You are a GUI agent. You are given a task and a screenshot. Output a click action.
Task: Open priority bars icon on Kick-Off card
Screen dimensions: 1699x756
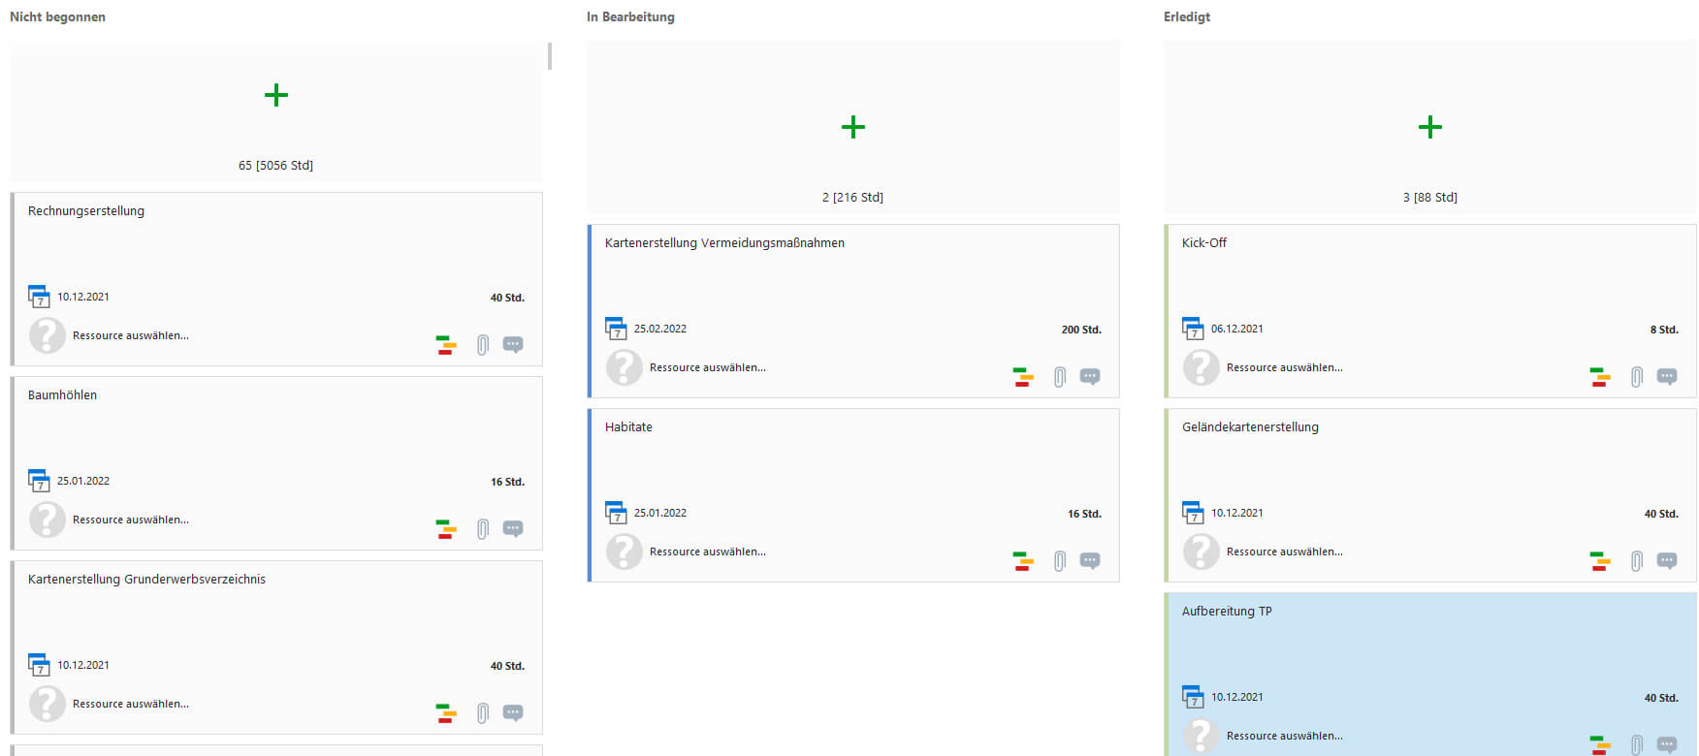pyautogui.click(x=1600, y=377)
